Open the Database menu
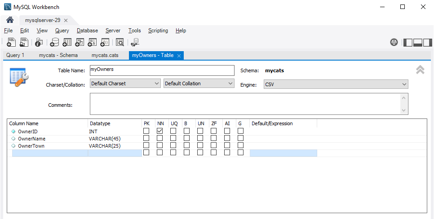Viewport: 434px width, 219px height. tap(87, 31)
